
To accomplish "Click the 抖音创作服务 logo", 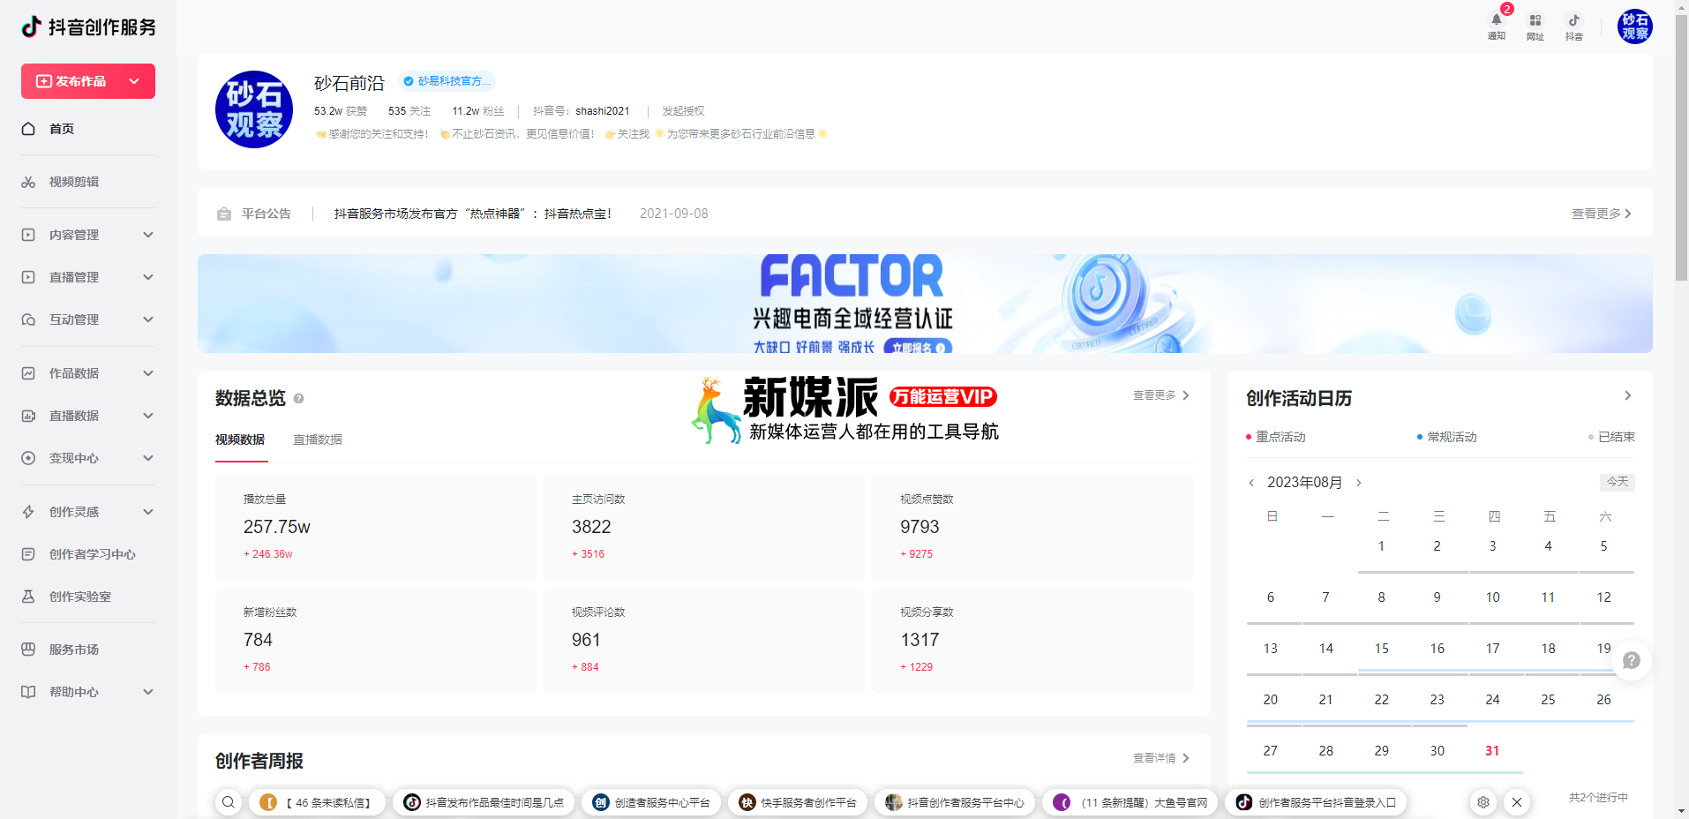I will [88, 27].
